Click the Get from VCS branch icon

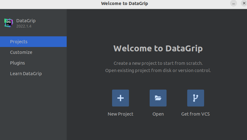195,98
